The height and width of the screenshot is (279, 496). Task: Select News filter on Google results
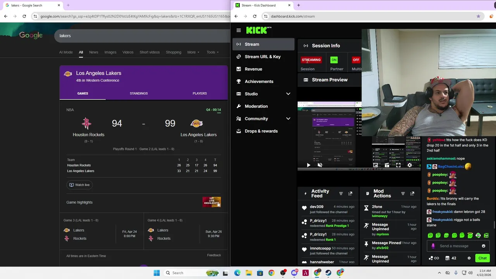click(x=93, y=52)
